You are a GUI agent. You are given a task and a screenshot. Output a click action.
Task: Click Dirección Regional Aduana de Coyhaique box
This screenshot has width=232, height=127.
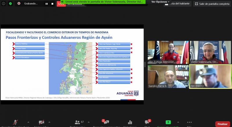point(114,57)
